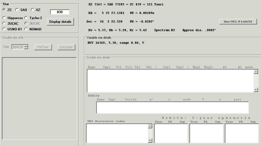The image size is (261, 146).
Task: Click up arrow of double star list scrollbar
Action: [256, 72]
